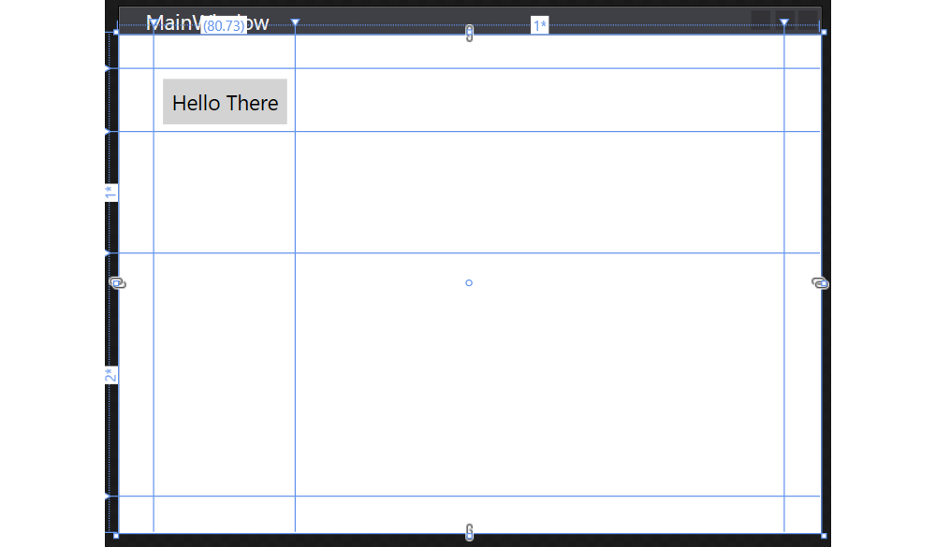Image resolution: width=936 pixels, height=547 pixels.
Task: Toggle the left margin link icon
Action: pyautogui.click(x=118, y=282)
